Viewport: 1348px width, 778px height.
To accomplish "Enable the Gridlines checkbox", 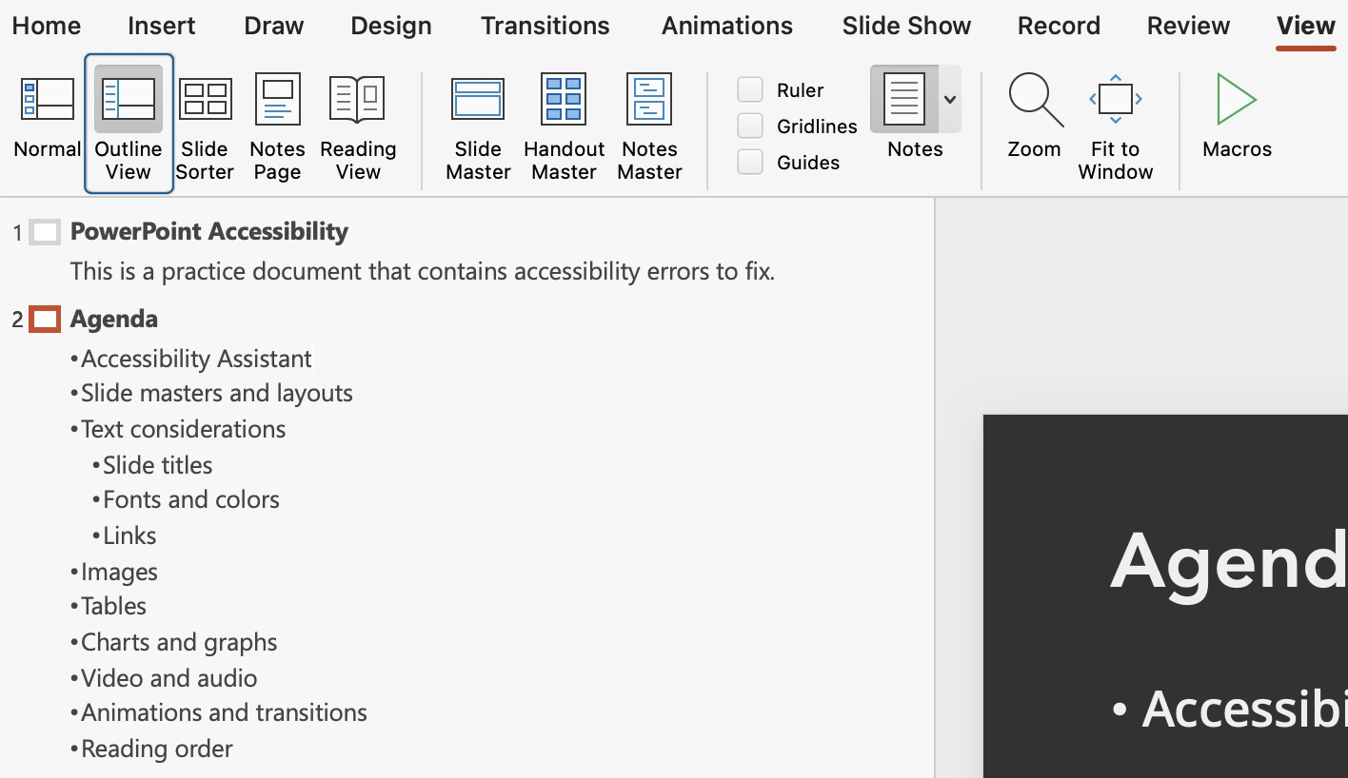I will tap(750, 126).
